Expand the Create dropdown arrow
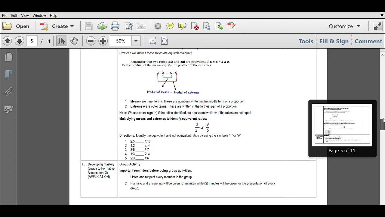The width and height of the screenshot is (385, 217). [72, 26]
